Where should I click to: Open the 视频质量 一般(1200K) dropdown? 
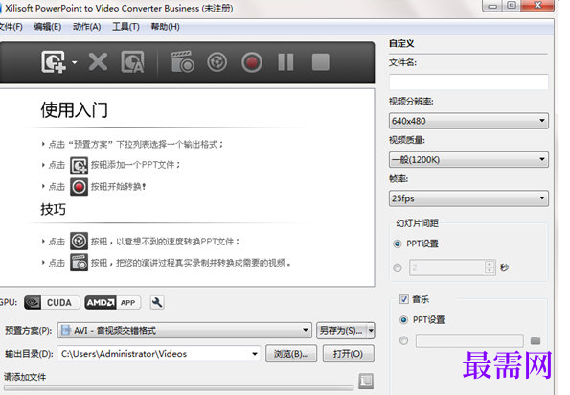pyautogui.click(x=468, y=159)
